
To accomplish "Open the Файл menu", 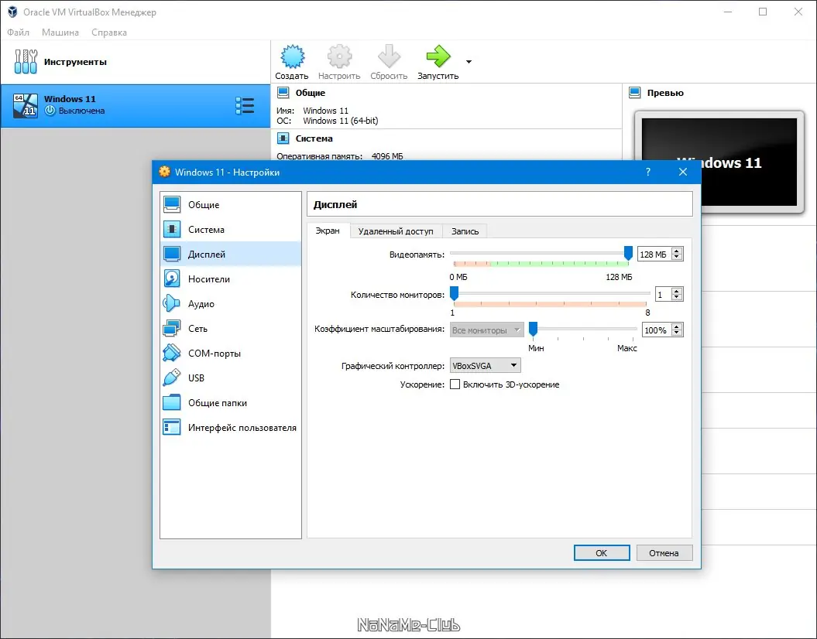I will pos(19,32).
